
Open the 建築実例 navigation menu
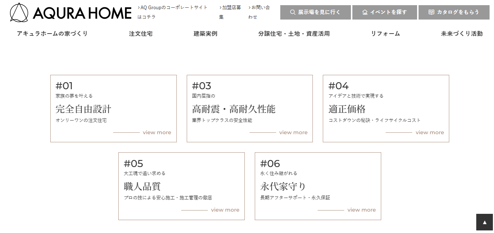pos(205,34)
